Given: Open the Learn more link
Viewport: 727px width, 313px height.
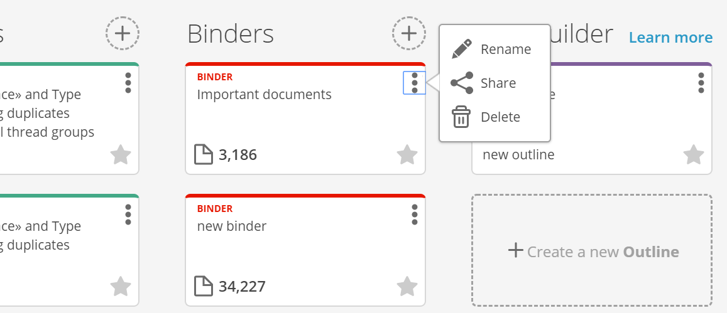Looking at the screenshot, I should point(670,38).
